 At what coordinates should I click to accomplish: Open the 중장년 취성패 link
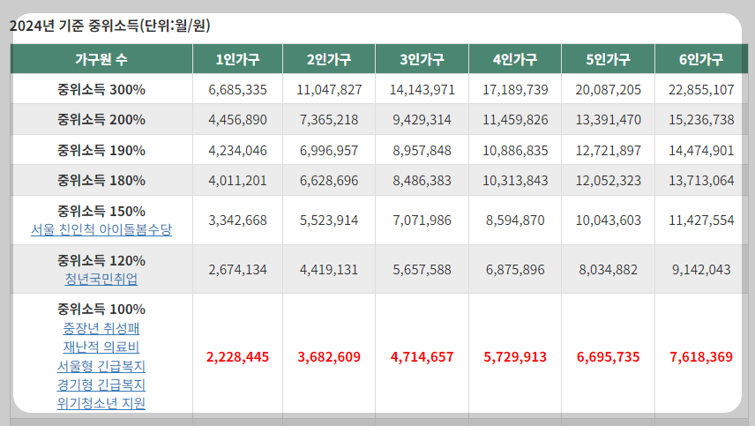tap(101, 328)
